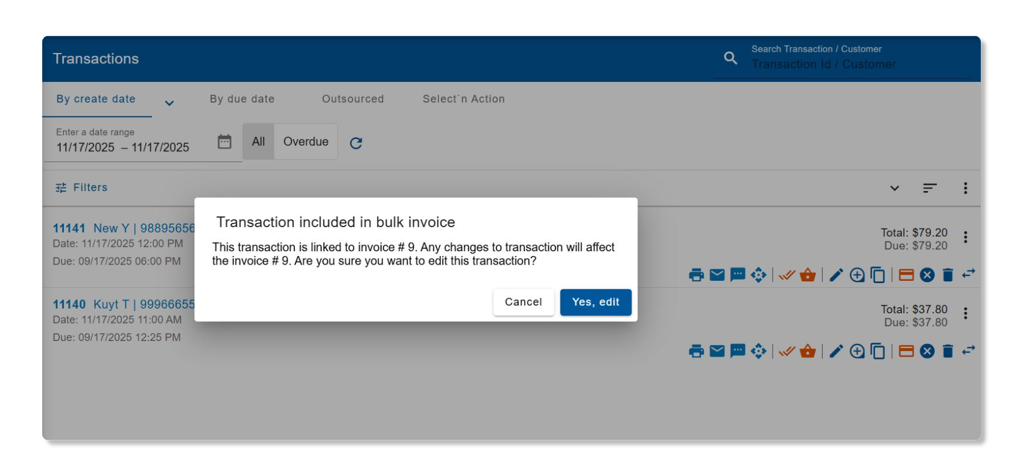The image size is (1023, 476).
Task: Expand the By create date dropdown arrow
Action: [x=169, y=103]
